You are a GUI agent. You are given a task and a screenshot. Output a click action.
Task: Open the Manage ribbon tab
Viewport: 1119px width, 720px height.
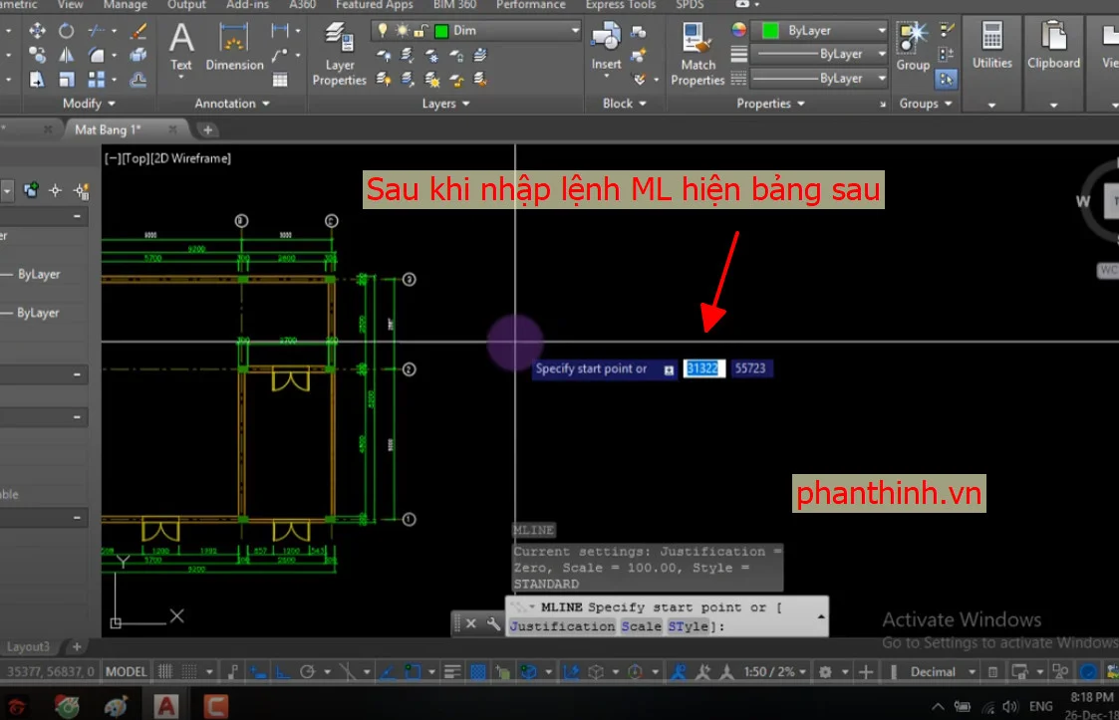125,5
